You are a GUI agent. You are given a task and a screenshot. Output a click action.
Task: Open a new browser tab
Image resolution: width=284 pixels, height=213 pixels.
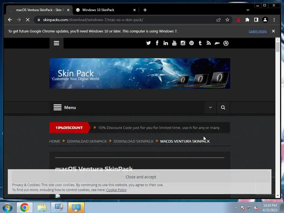(x=145, y=10)
